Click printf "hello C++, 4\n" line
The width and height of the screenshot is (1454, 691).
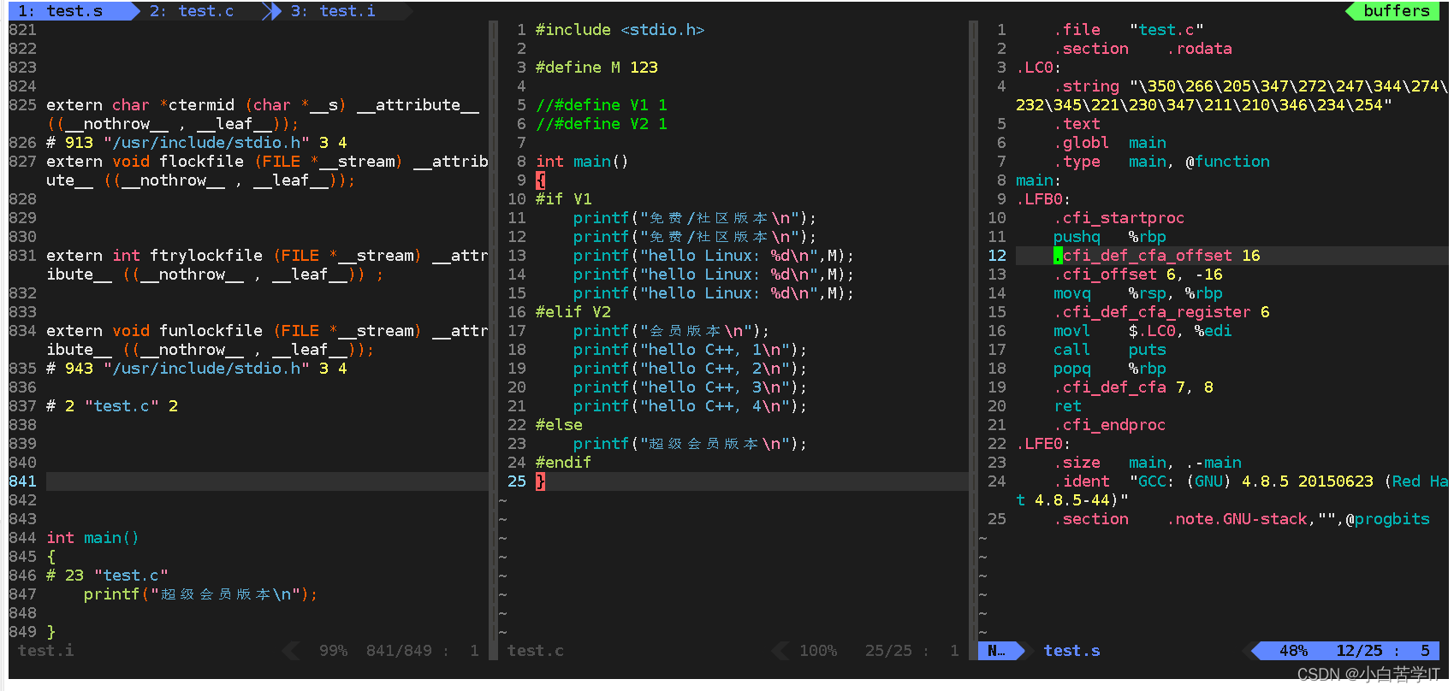(690, 406)
